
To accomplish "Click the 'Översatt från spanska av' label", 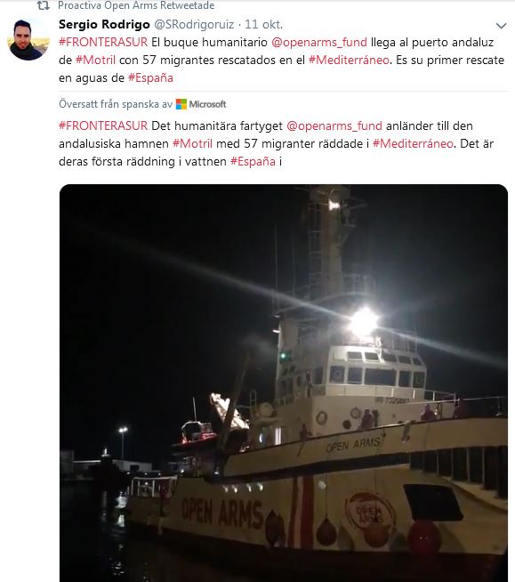I will coord(116,104).
